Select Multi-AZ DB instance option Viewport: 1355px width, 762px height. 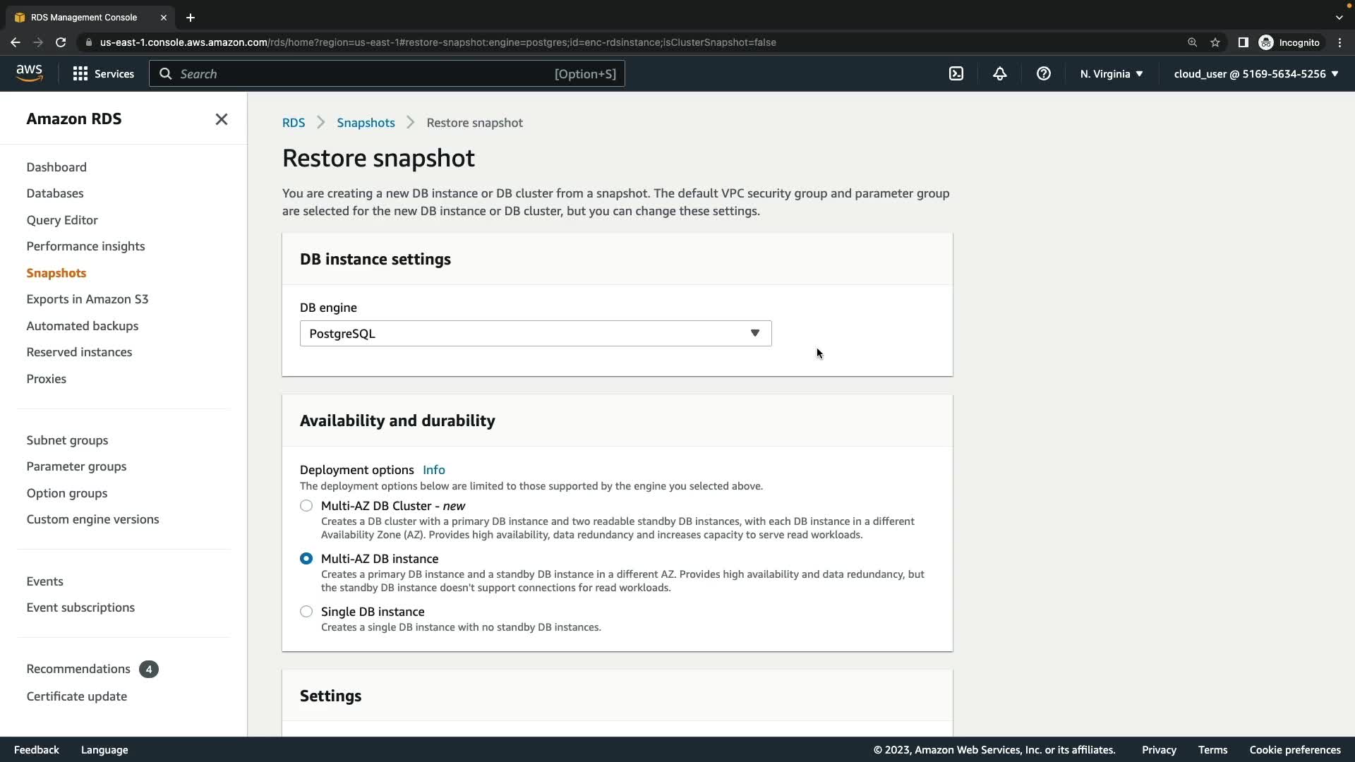tap(306, 559)
